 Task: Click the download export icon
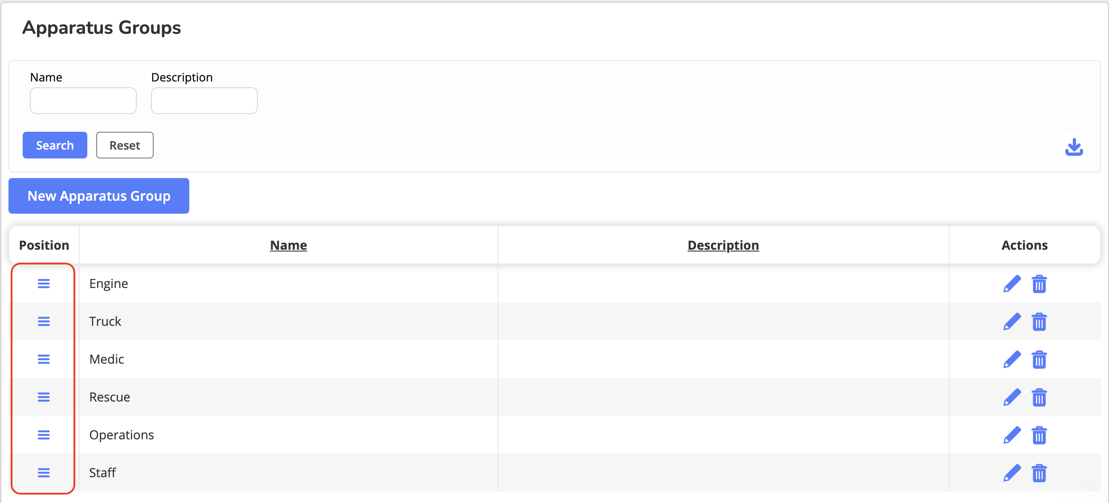point(1074,147)
